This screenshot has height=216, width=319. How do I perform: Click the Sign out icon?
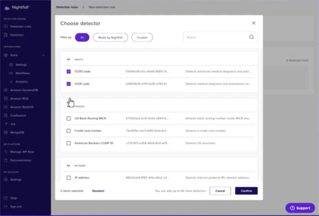(6, 207)
